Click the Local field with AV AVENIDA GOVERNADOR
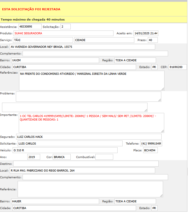Viewport: 188px width, 217px height. pyautogui.click(x=82, y=47)
